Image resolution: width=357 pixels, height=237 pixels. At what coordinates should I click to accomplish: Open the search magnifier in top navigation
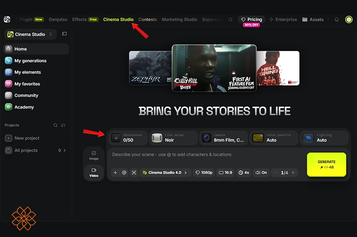point(230,19)
